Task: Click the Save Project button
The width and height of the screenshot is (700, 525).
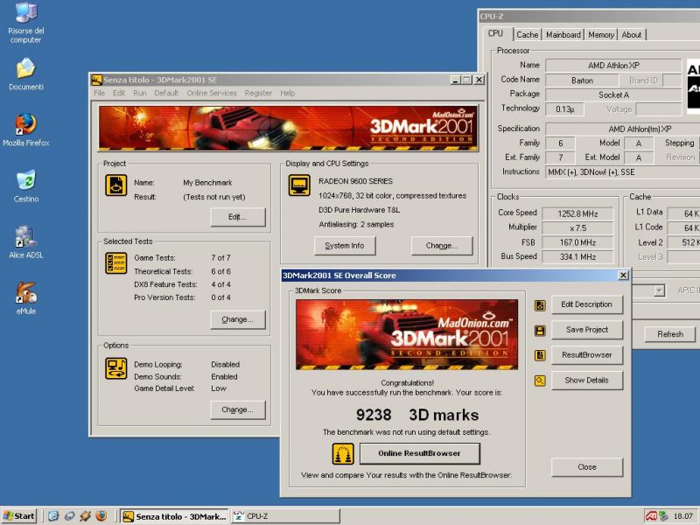Action: pyautogui.click(x=586, y=330)
